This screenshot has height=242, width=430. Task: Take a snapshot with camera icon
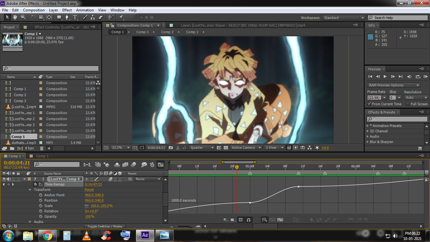pyautogui.click(x=171, y=148)
